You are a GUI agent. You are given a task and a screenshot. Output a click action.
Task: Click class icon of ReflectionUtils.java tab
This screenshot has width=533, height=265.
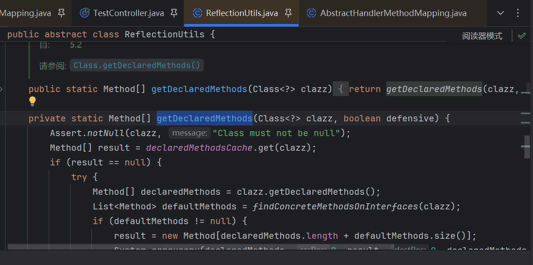197,13
